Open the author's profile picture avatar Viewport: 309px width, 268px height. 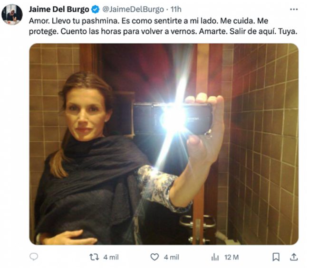point(12,15)
